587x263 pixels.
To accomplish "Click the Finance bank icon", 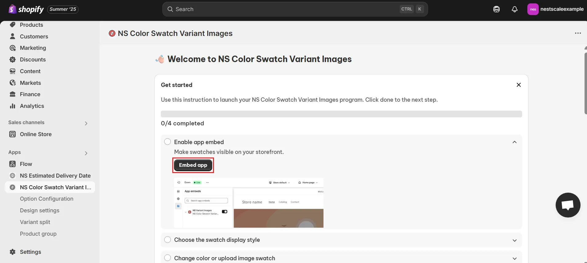I will point(13,94).
